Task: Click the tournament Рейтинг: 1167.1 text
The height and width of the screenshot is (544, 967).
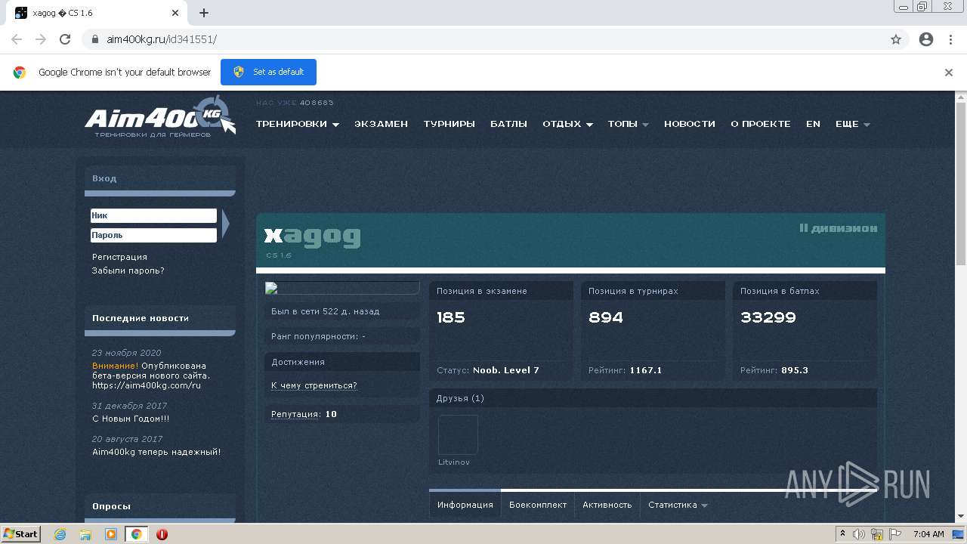Action: 626,370
